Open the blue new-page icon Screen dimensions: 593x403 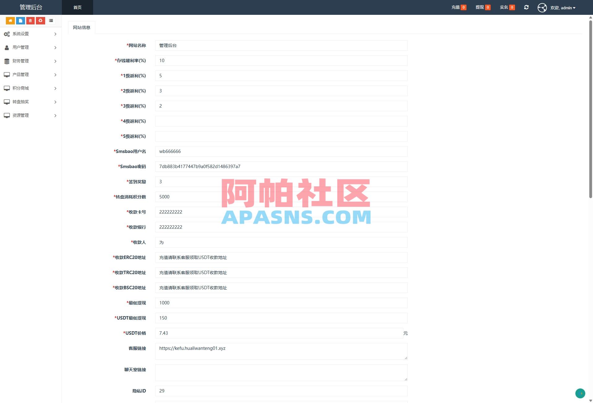pyautogui.click(x=20, y=20)
